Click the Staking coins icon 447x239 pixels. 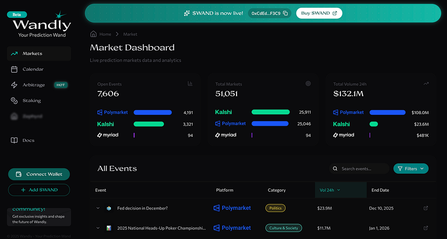pos(14,101)
